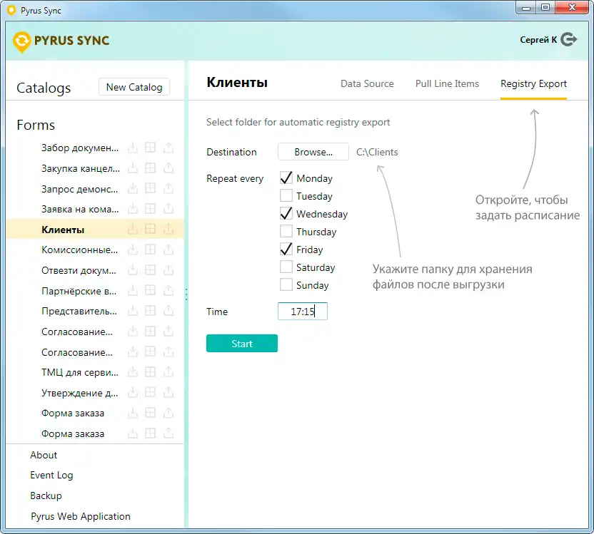Open the Заявка на кома... form
The height and width of the screenshot is (534, 594).
click(x=80, y=209)
